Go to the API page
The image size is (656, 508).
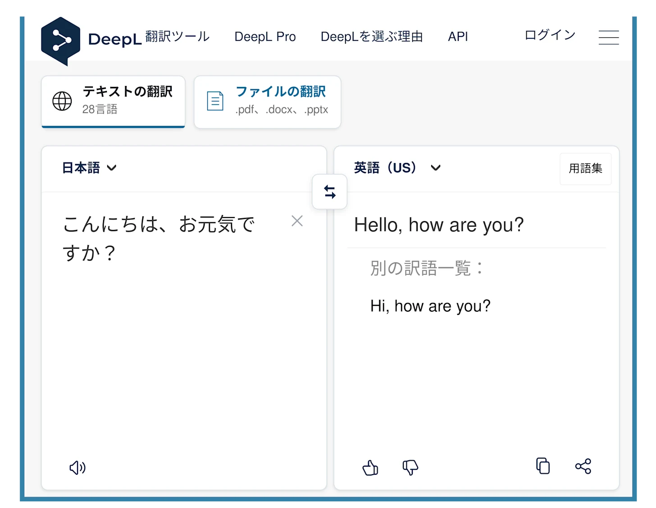pos(458,36)
